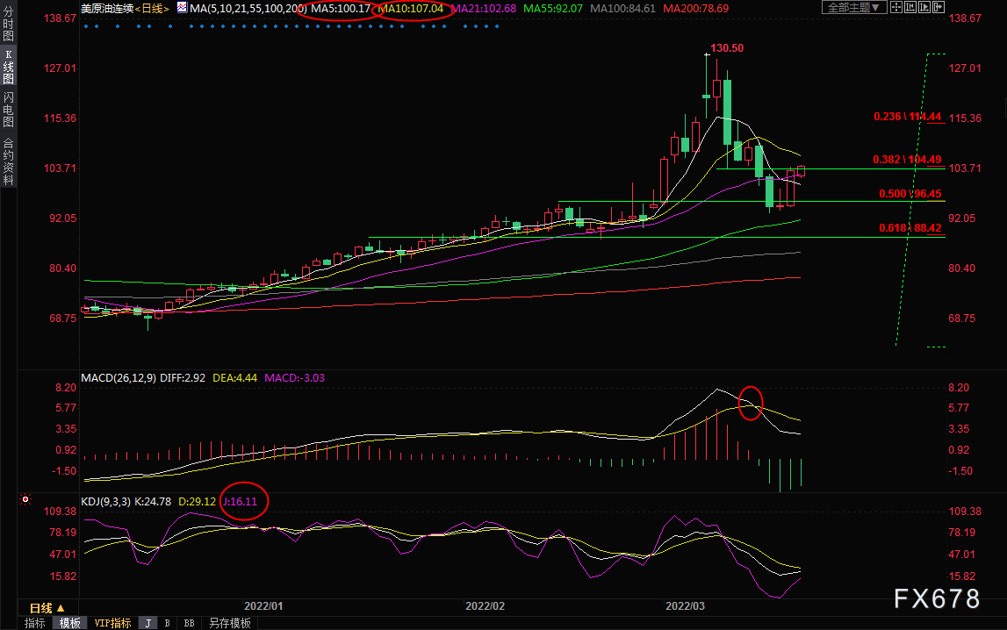The height and width of the screenshot is (630, 1007).
Task: Click the MA indicator chart icon
Action: 182,8
